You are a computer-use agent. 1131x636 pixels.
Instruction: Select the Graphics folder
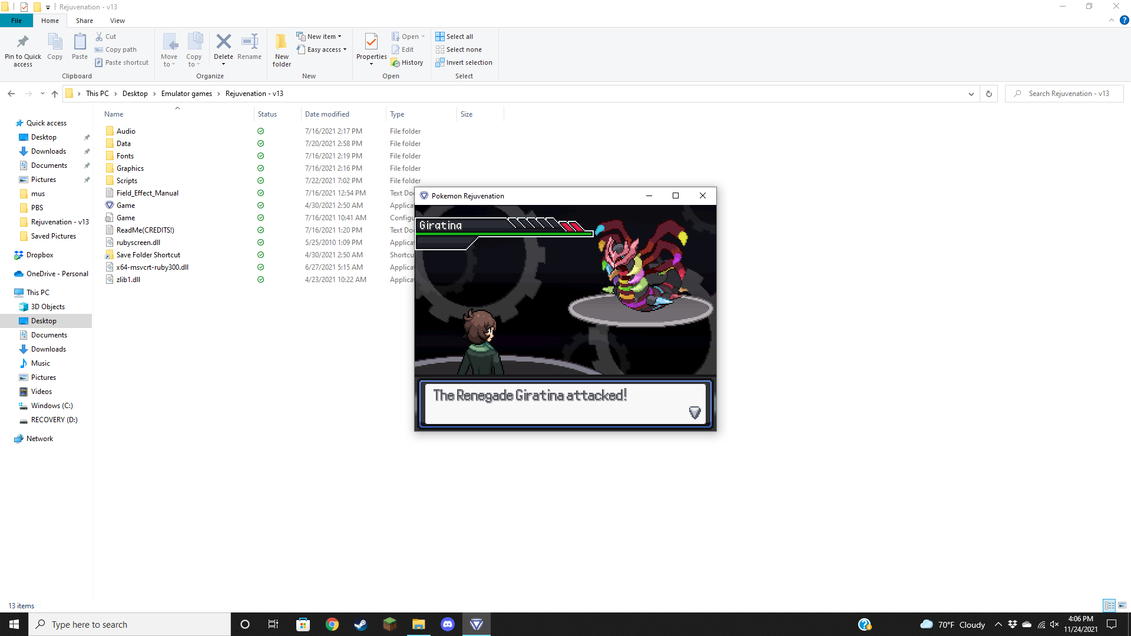tap(130, 168)
